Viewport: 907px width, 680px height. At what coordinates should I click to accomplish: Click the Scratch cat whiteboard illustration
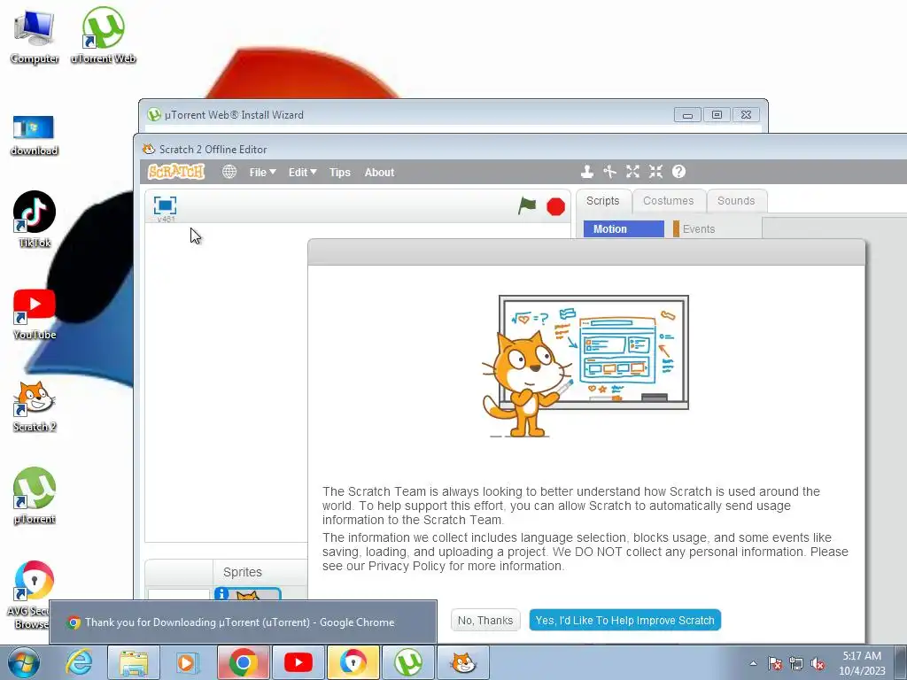(x=585, y=366)
